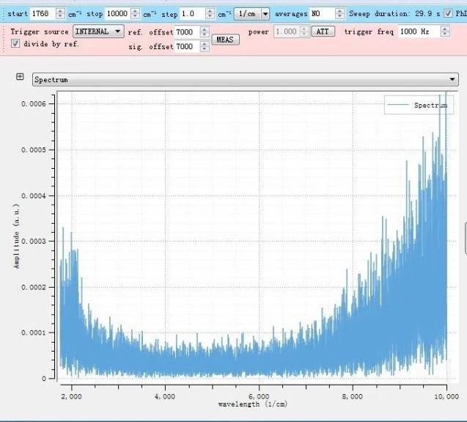Click the start wavenumber field showing 1768
Screen dimensions: 467x422
pyautogui.click(x=43, y=14)
